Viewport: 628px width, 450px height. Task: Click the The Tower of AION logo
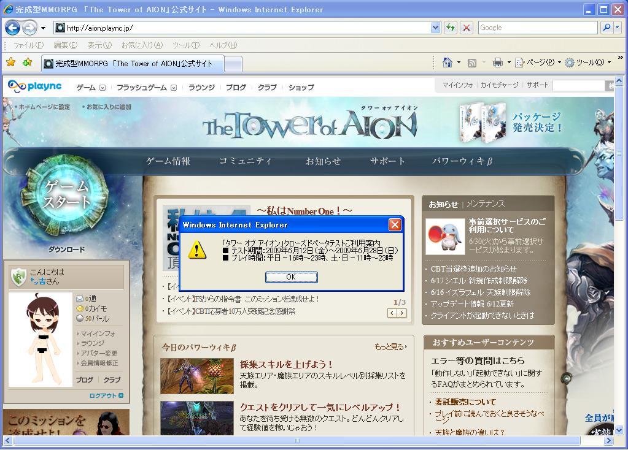[311, 125]
